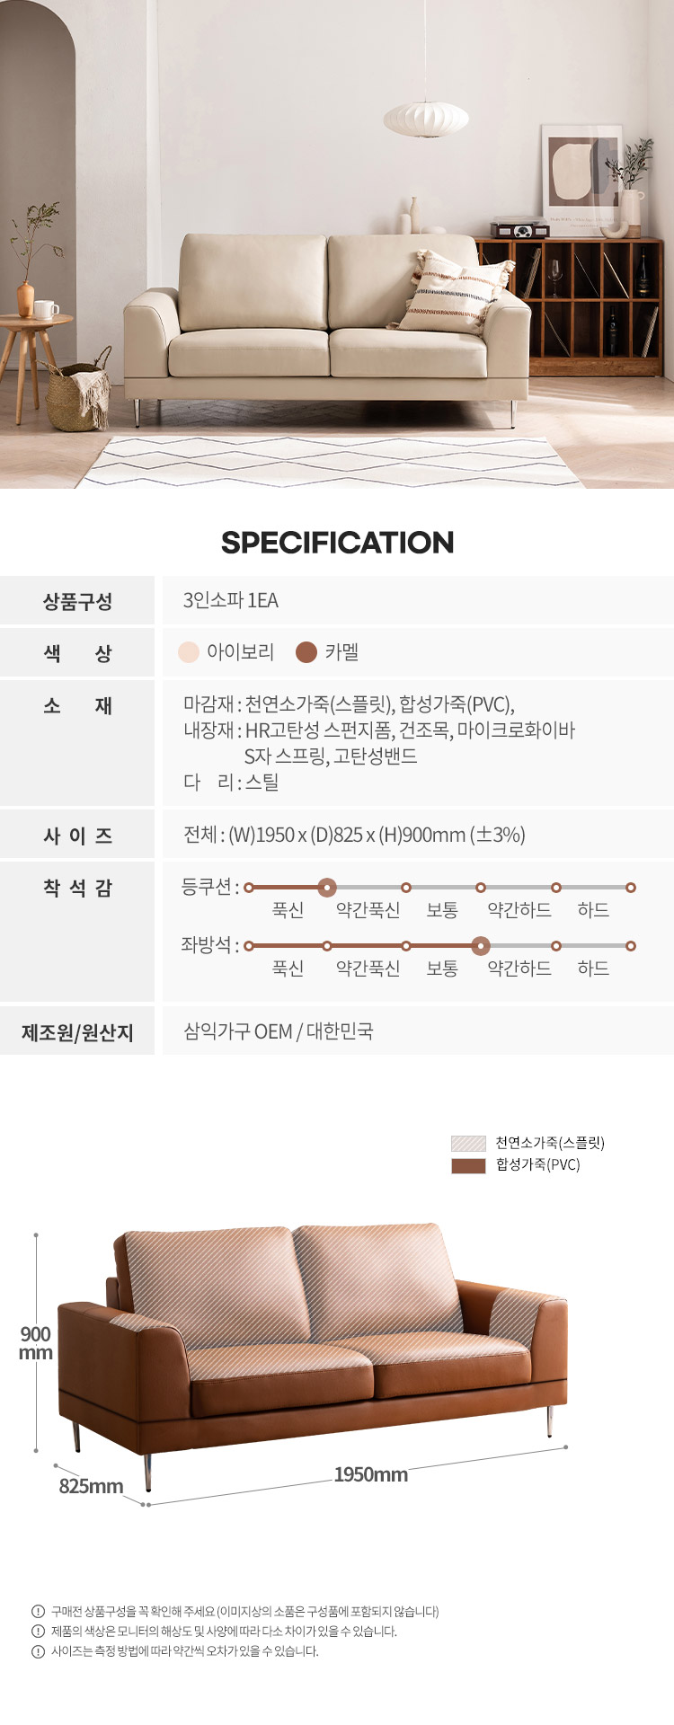Click the hatched 천연소가죽 legend swatch
The width and height of the screenshot is (674, 1725).
pos(468,1144)
